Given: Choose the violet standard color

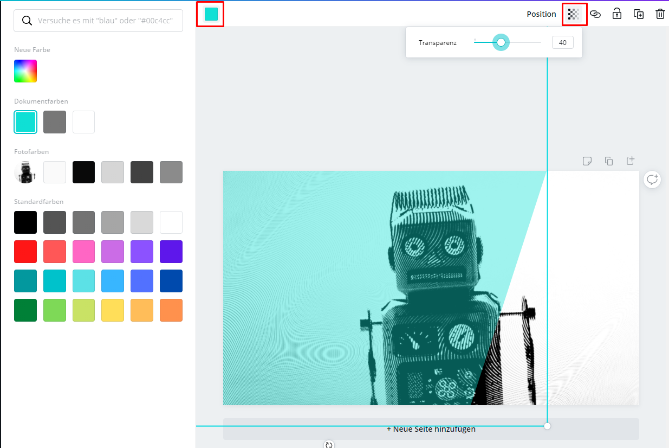Looking at the screenshot, I should pos(142,252).
